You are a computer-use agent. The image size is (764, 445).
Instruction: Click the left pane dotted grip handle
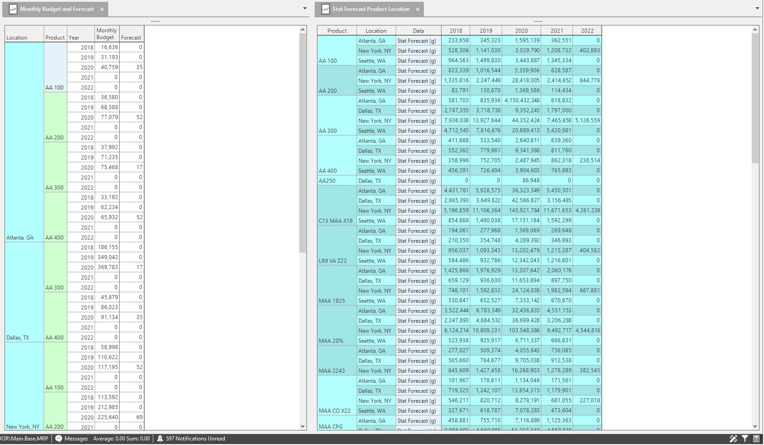click(156, 21)
